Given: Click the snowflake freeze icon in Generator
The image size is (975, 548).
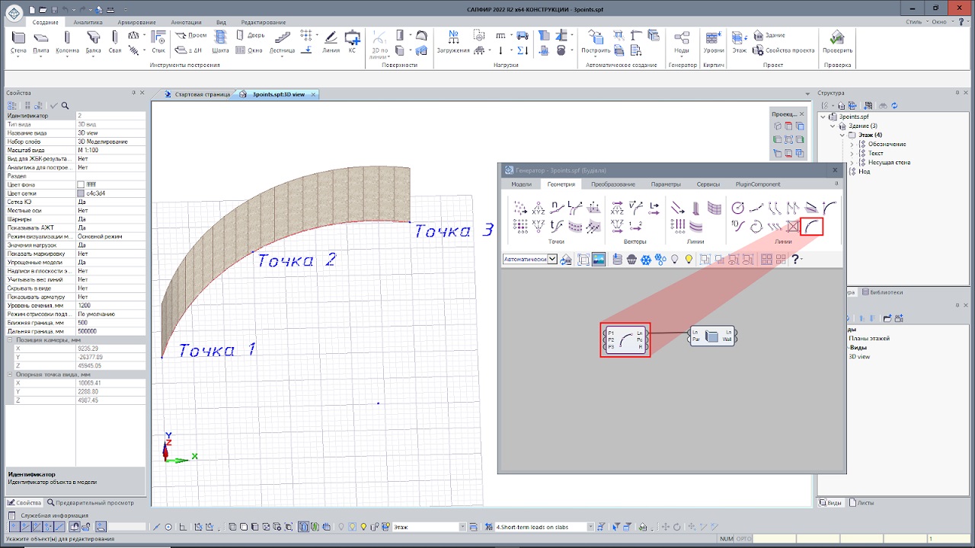Looking at the screenshot, I should pyautogui.click(x=645, y=260).
